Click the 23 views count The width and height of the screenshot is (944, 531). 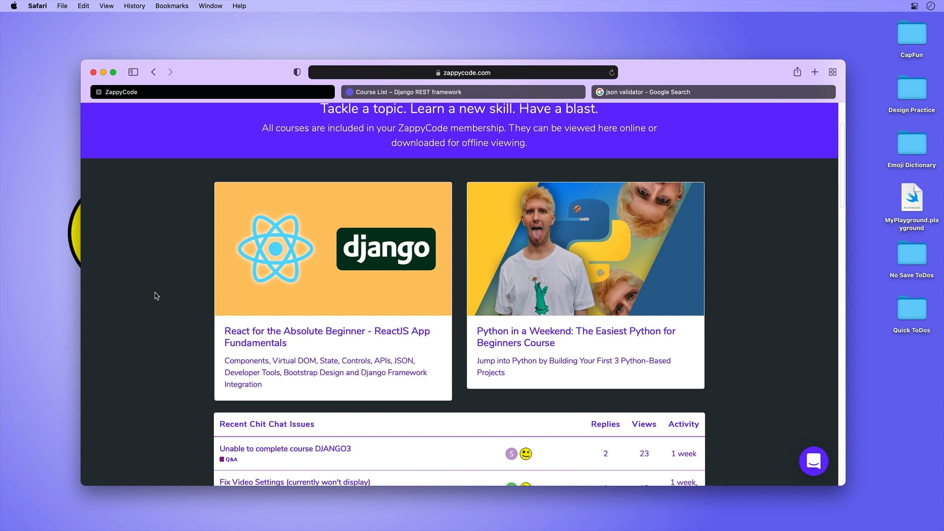[644, 453]
